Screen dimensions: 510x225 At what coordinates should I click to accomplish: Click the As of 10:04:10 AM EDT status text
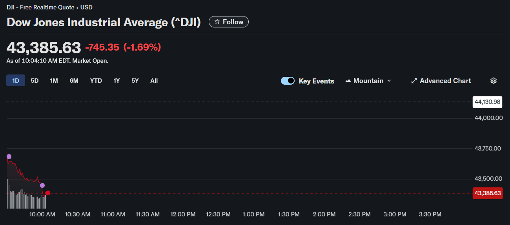57,61
